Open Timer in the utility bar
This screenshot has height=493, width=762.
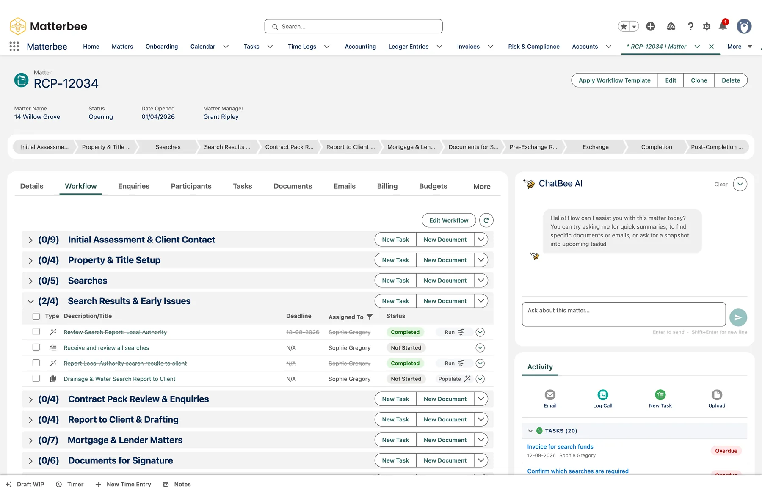tap(70, 484)
